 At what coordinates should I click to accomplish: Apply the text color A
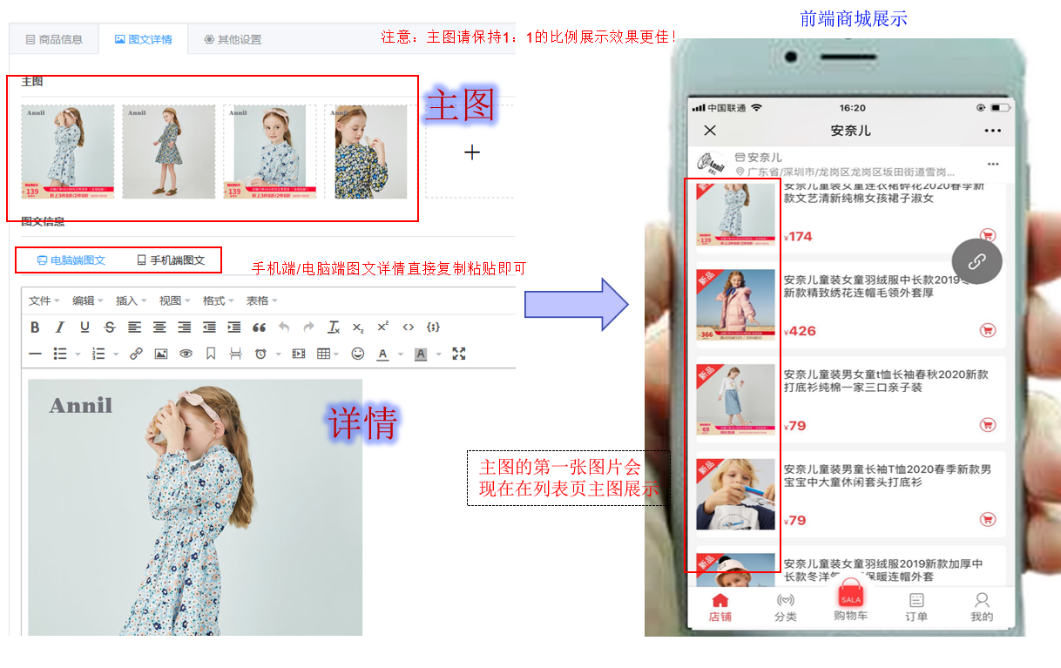382,354
